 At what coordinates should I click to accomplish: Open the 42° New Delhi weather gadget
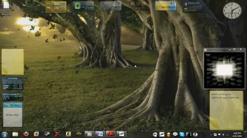pyautogui.click(x=166, y=6)
